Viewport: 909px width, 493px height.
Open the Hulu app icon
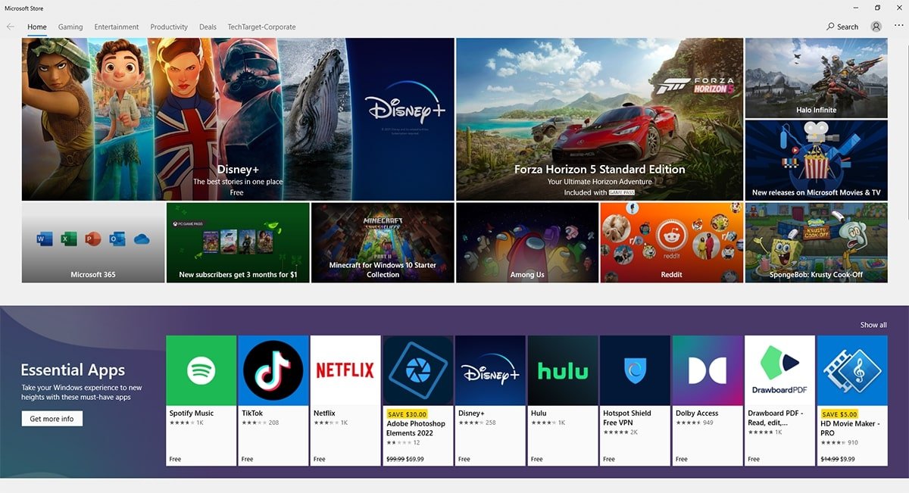point(562,370)
